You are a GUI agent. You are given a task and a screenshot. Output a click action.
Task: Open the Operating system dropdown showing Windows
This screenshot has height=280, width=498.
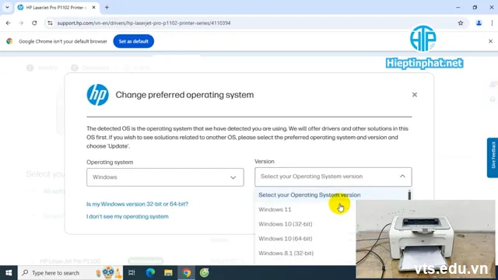coord(165,177)
